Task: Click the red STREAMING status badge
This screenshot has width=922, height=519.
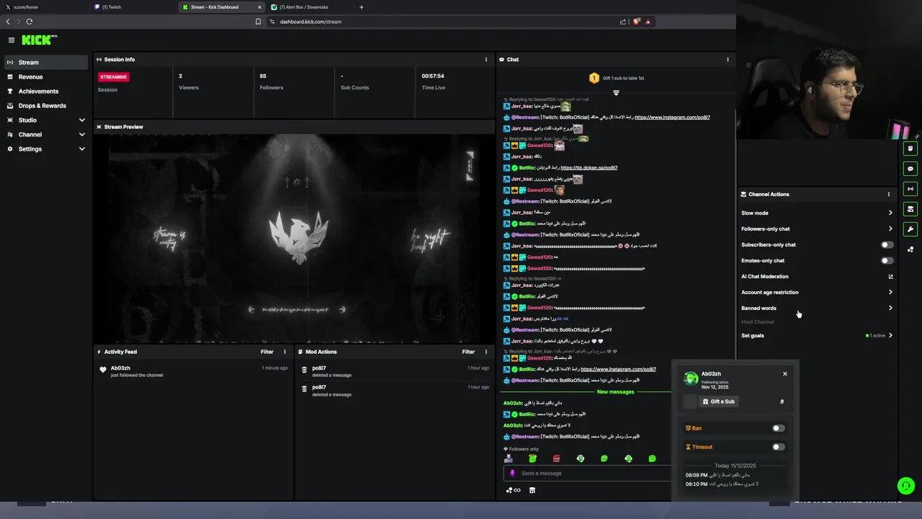Action: click(114, 77)
